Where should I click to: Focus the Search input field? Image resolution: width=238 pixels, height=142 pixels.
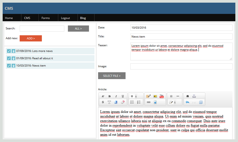[42, 28]
